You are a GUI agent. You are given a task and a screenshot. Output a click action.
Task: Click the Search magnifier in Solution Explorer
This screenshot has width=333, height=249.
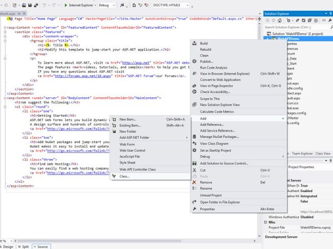pyautogui.click(x=331, y=27)
